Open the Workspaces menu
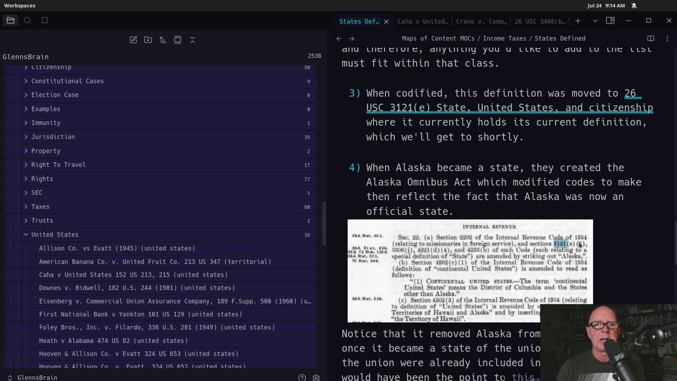 point(20,5)
